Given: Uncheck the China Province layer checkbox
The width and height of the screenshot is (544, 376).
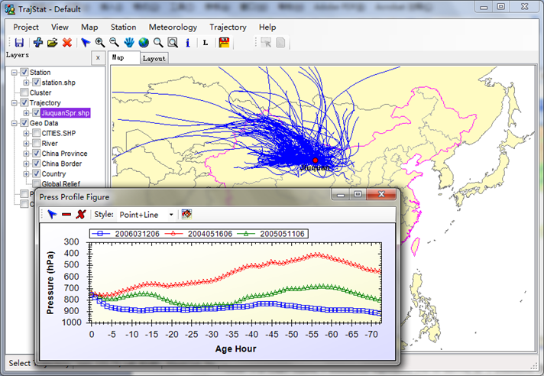Looking at the screenshot, I should click(35, 154).
